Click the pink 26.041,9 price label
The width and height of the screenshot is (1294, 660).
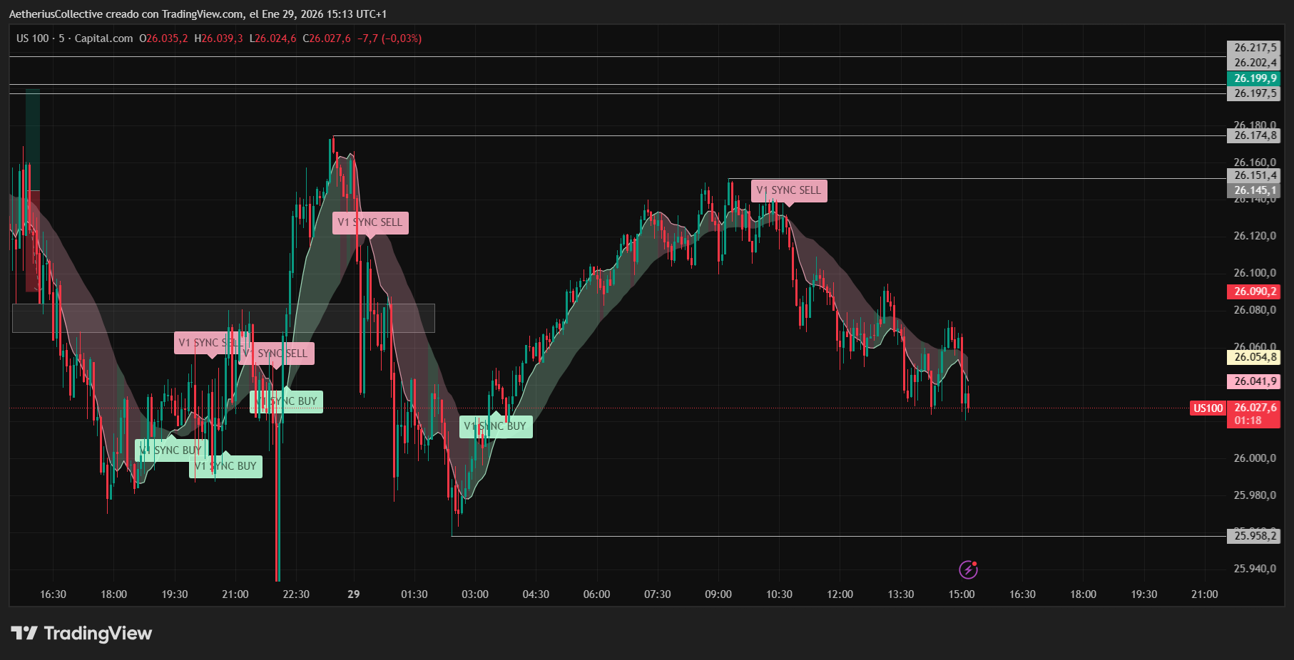coord(1253,381)
